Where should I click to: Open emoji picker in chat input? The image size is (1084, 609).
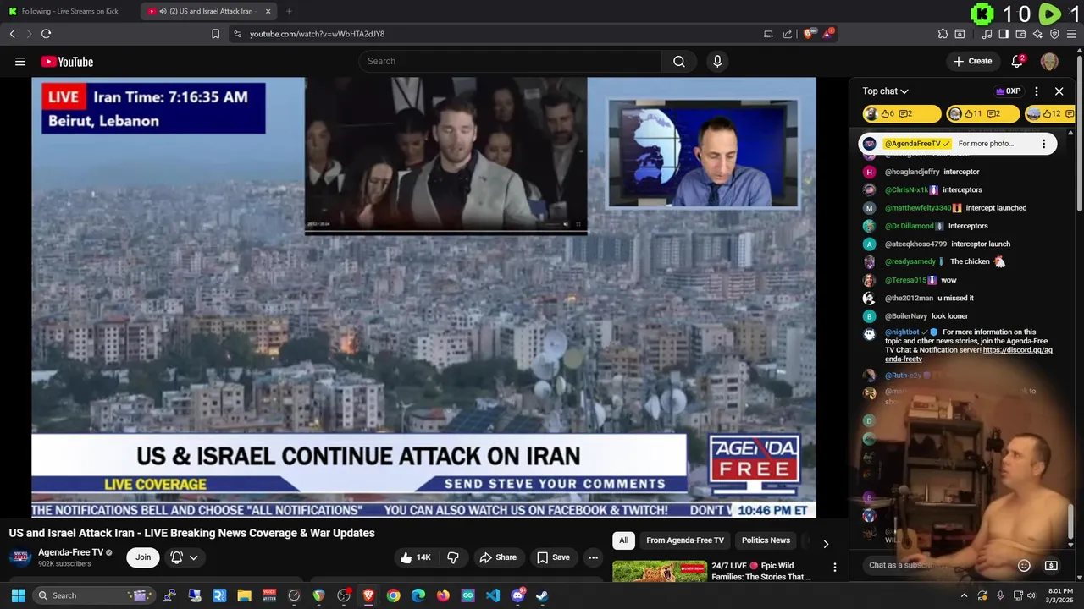pos(1024,565)
